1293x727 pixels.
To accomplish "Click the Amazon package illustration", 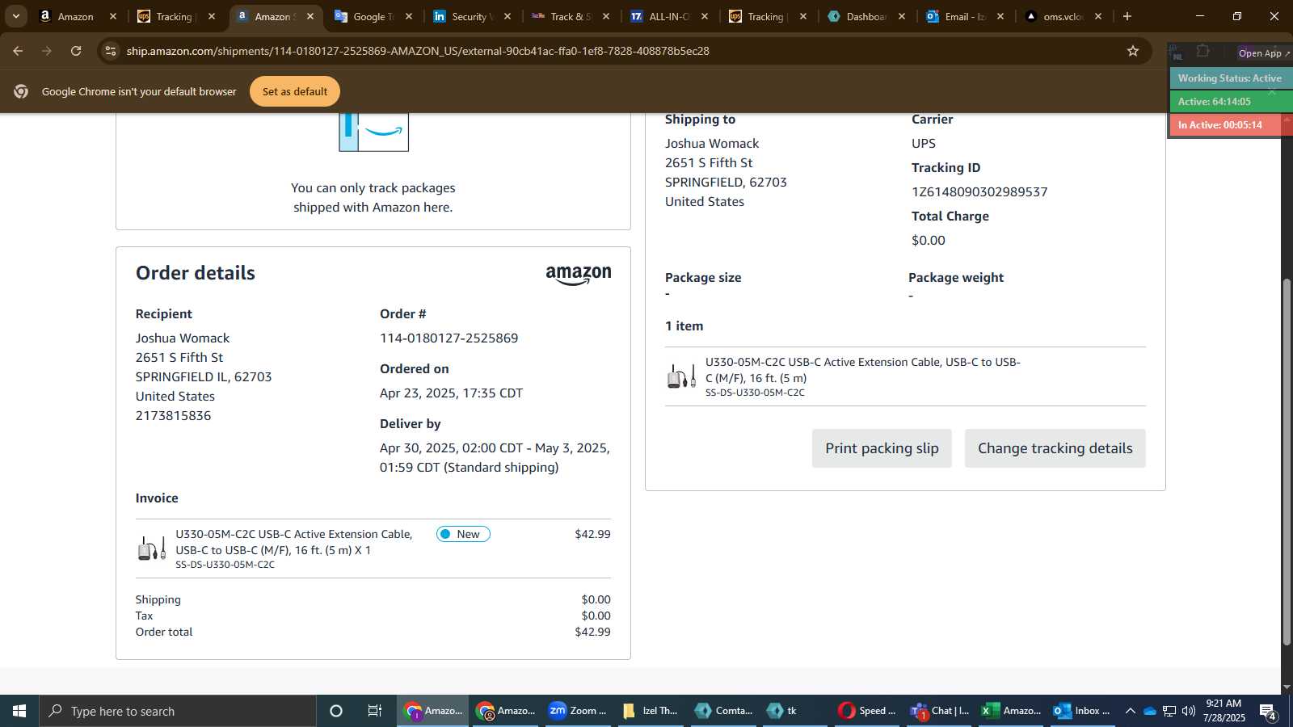I will [x=373, y=132].
